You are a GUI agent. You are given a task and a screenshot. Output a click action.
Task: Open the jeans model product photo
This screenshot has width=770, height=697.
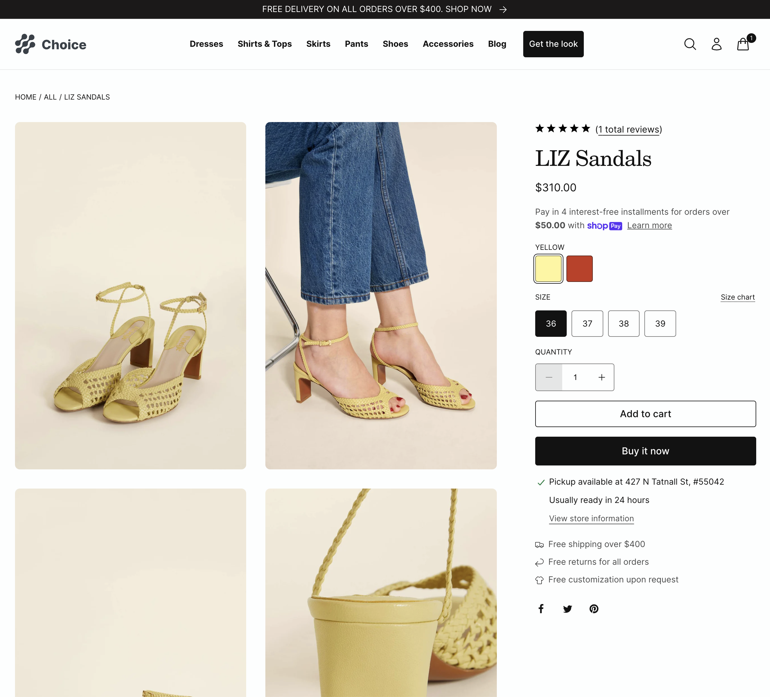[x=381, y=295]
